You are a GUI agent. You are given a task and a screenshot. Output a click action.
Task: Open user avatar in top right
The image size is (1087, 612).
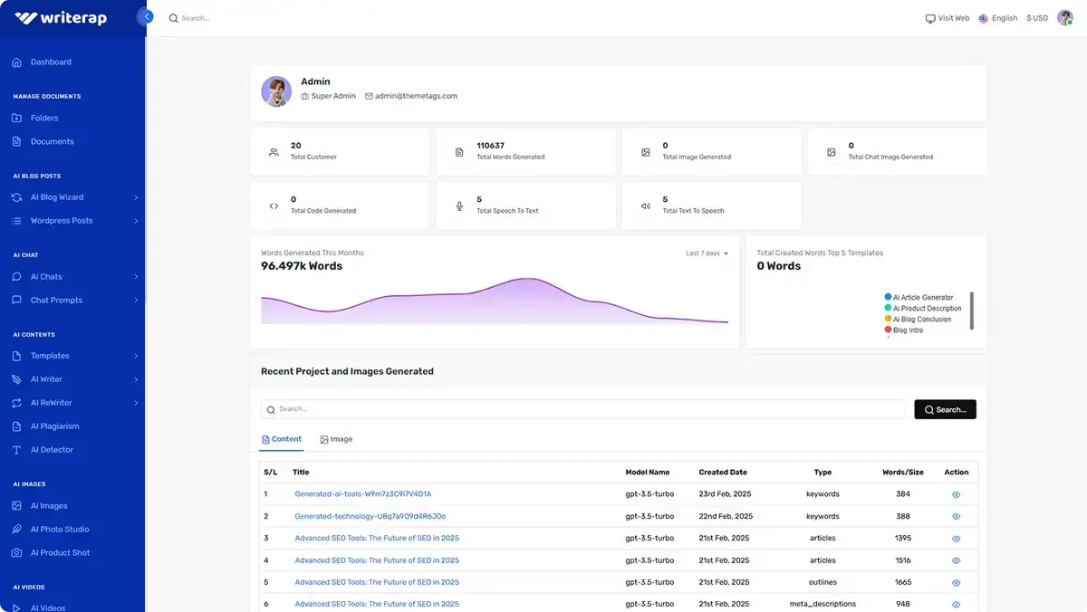(x=1064, y=18)
